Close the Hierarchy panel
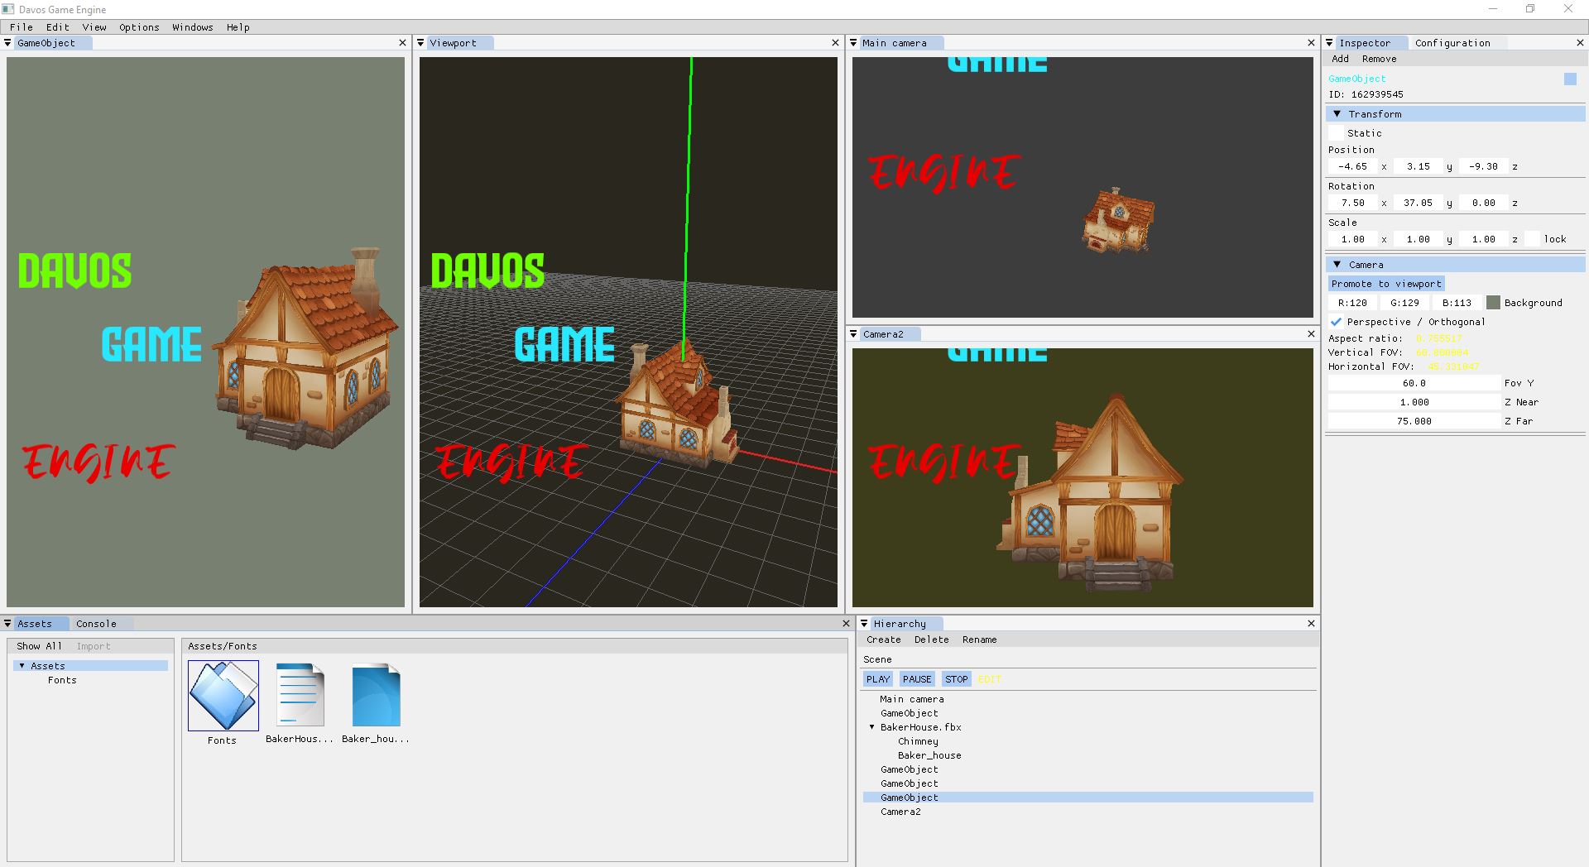The image size is (1589, 867). [1311, 624]
